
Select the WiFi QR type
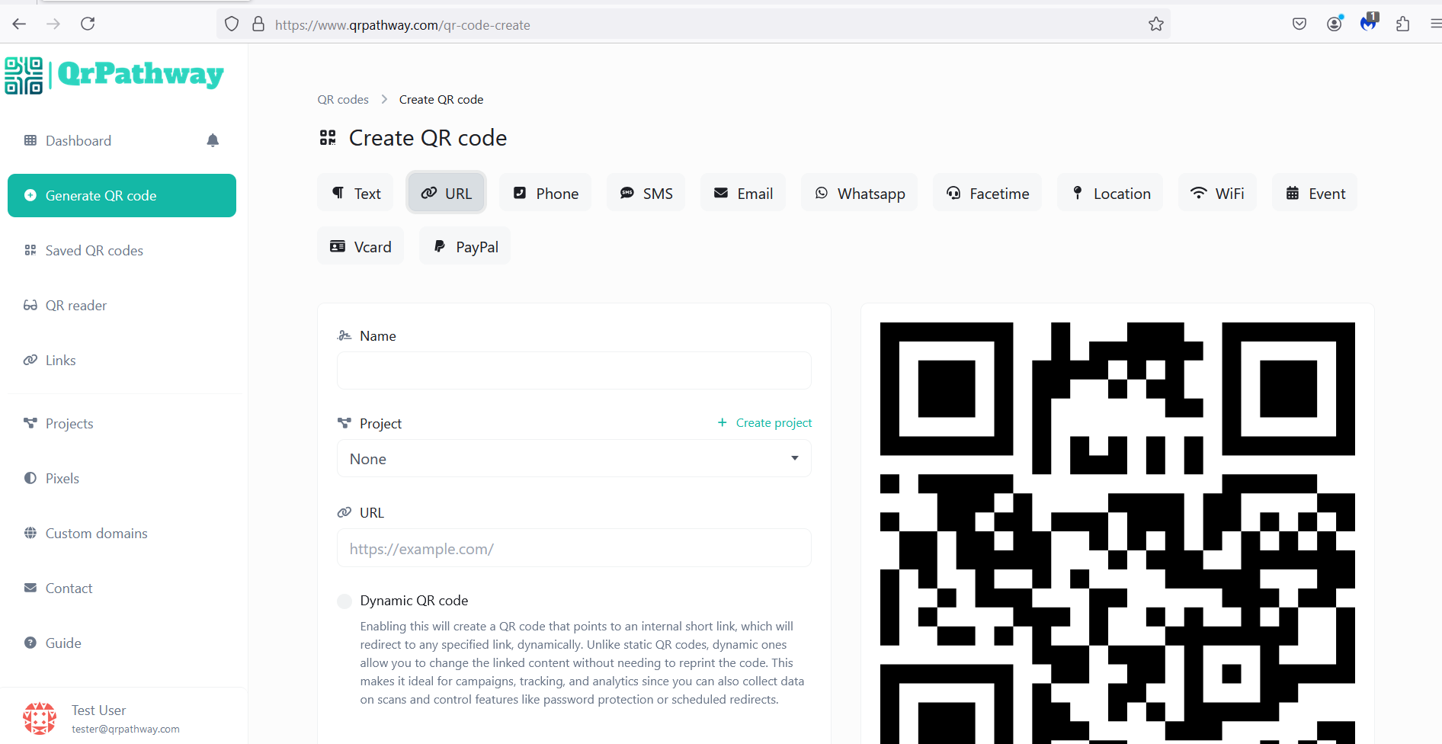1217,194
